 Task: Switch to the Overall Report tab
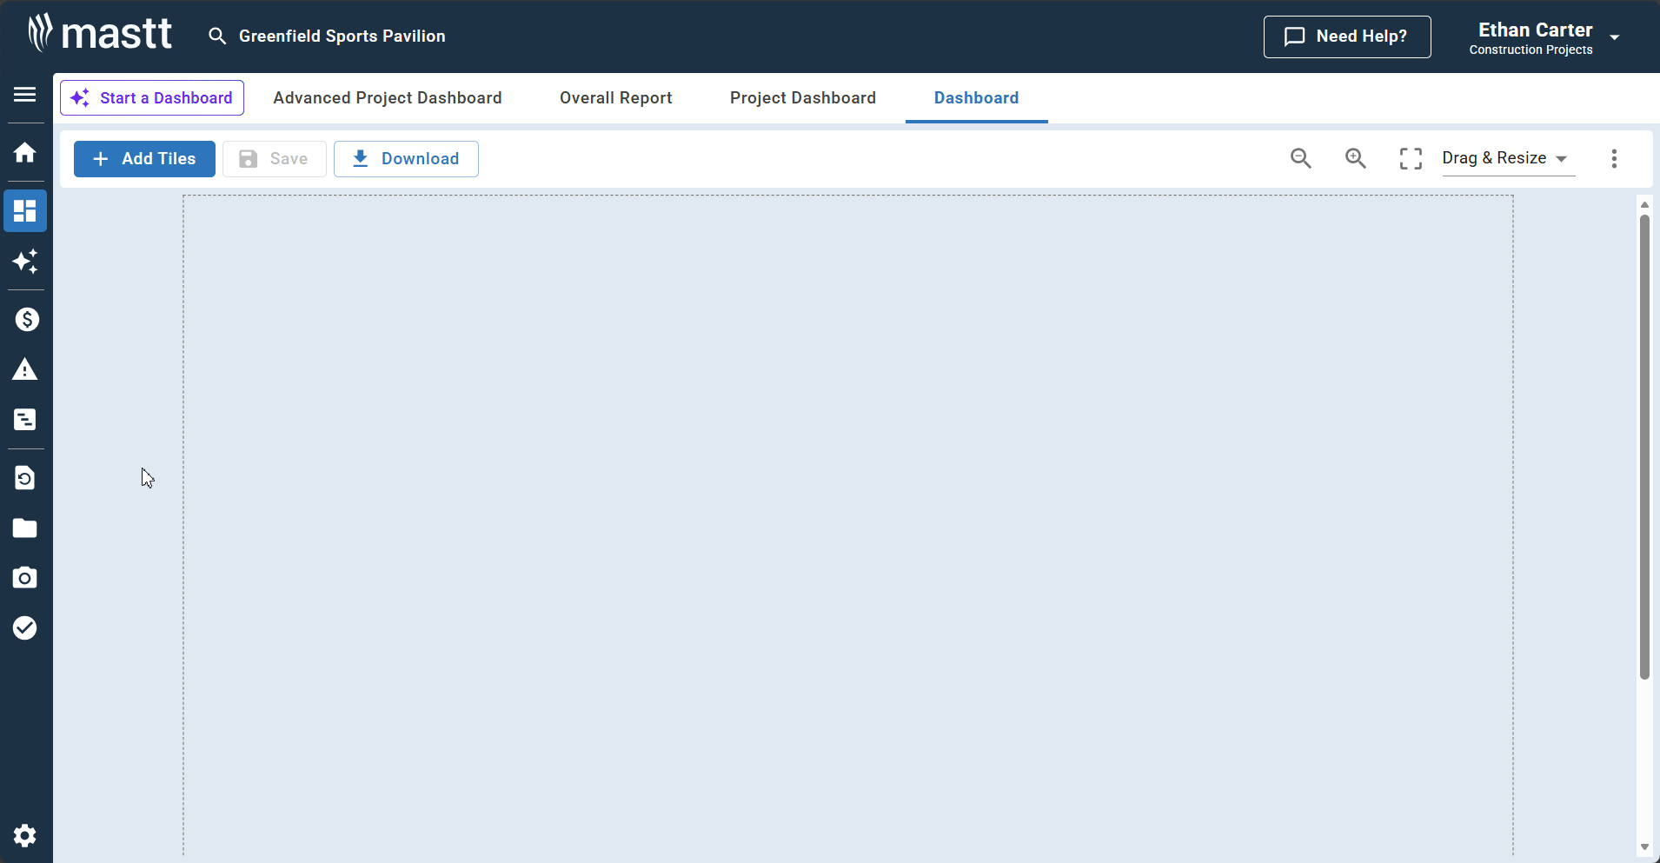pos(615,98)
